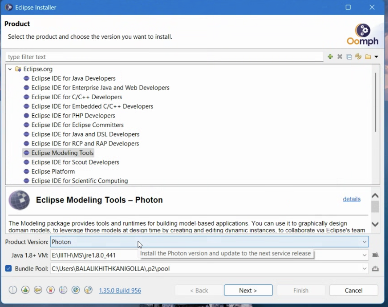
Task: Click the refresh catalogs icon near filter
Action: 358,57
